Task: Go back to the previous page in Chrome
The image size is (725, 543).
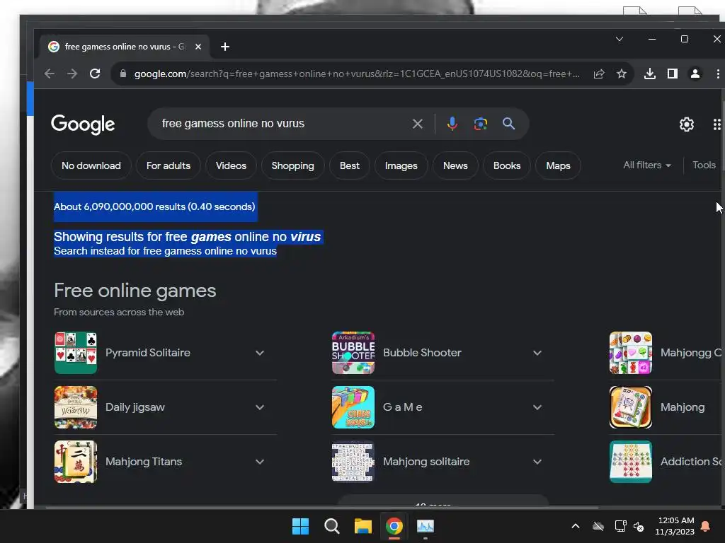Action: point(50,74)
